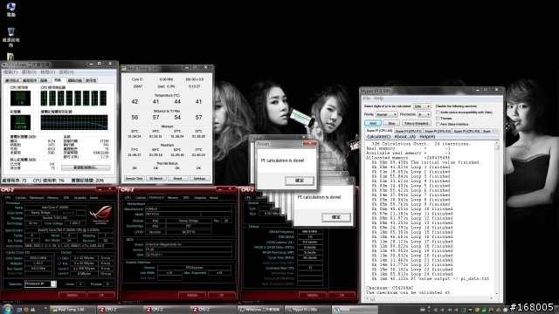Open the About tab in the left CPU-Z window
559x314 pixels.
point(93,198)
